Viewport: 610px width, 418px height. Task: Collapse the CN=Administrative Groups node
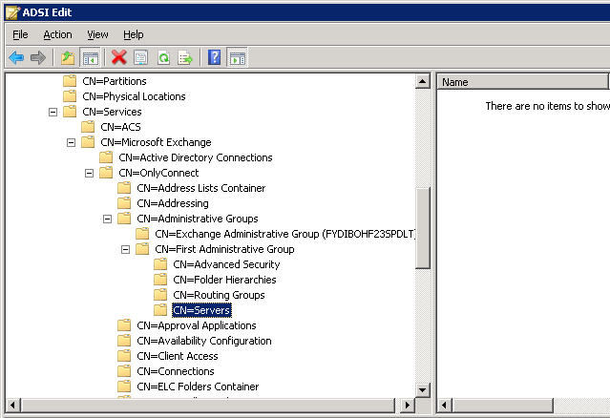107,219
